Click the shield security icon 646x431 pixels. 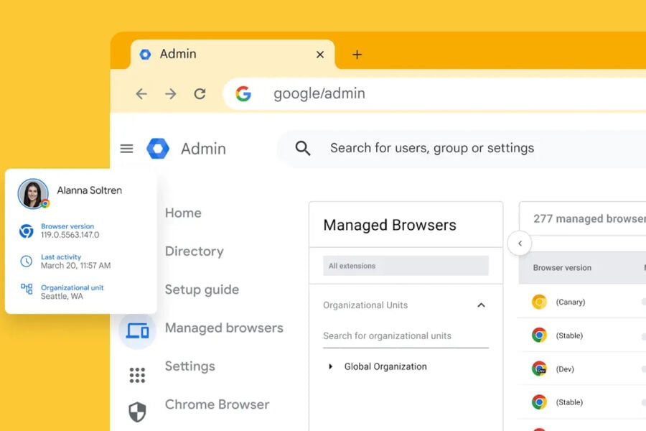coord(137,412)
